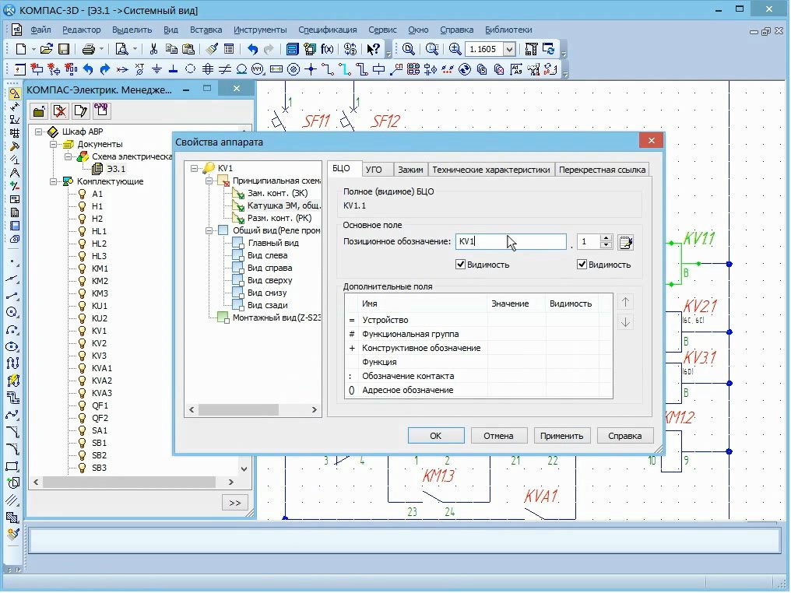Create a new document from toolbar
This screenshot has height=593, width=791.
[21, 49]
